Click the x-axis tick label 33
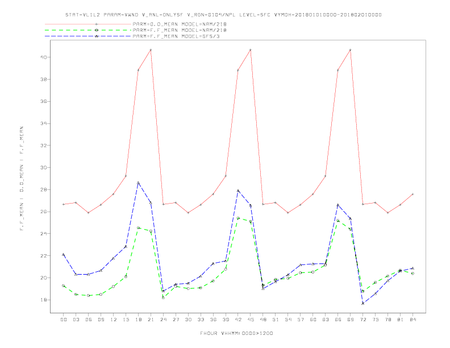Screen dimensions: 450x348 point(201,320)
